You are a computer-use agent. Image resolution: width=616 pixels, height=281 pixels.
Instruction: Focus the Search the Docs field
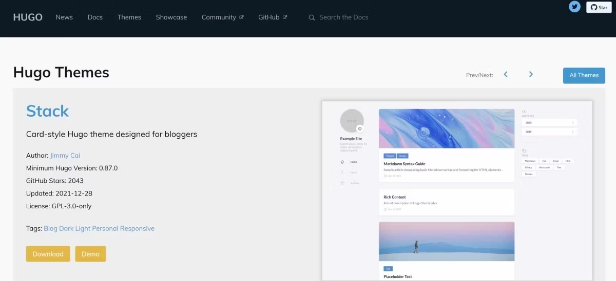(344, 17)
